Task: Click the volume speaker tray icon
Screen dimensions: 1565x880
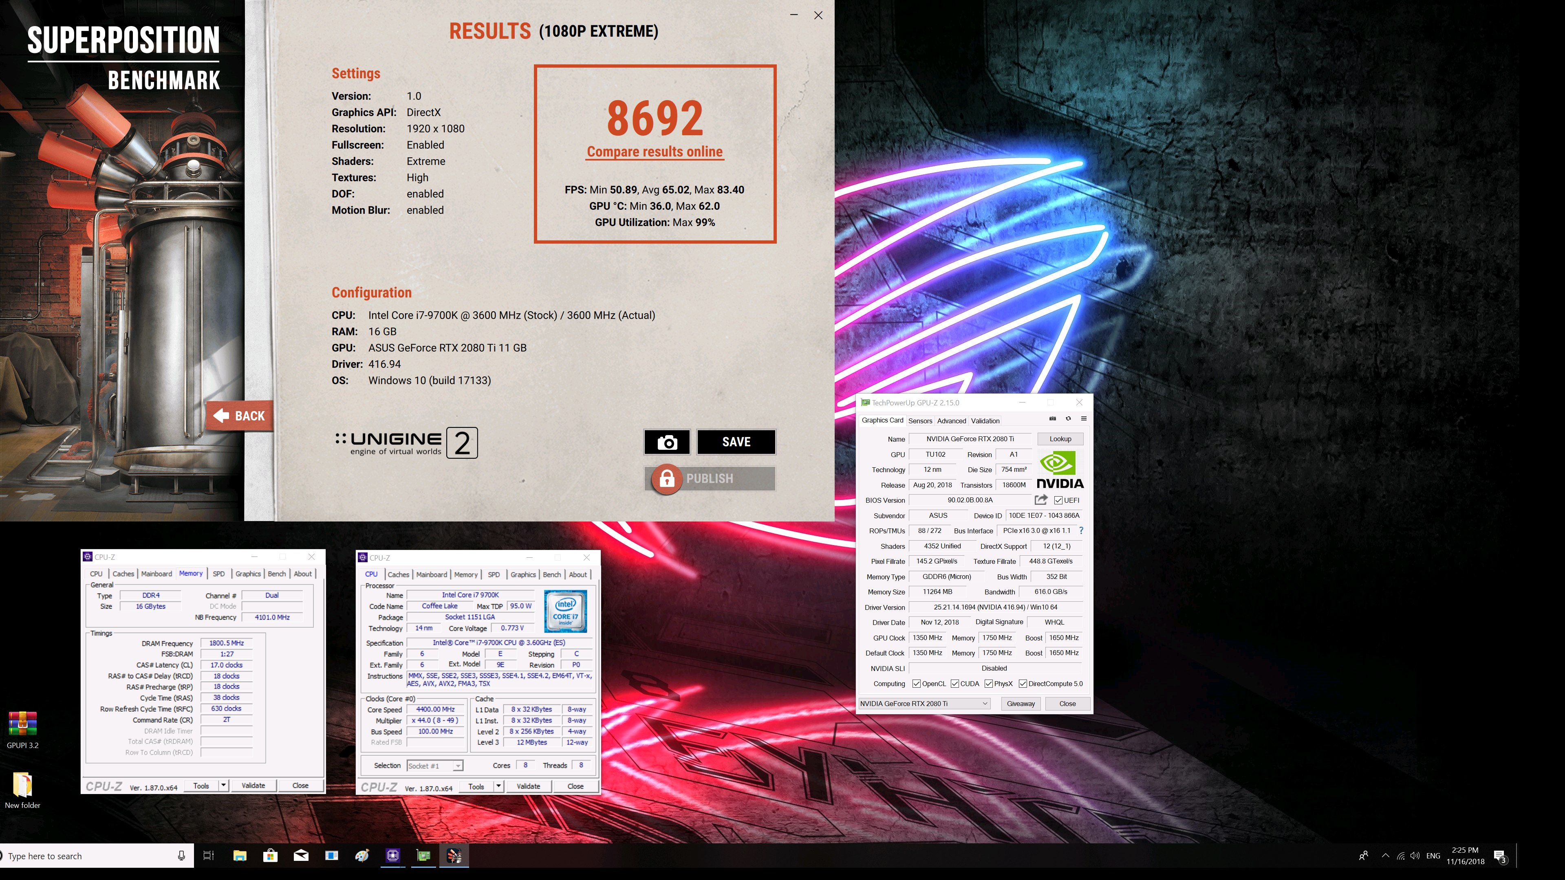Action: click(x=1415, y=856)
